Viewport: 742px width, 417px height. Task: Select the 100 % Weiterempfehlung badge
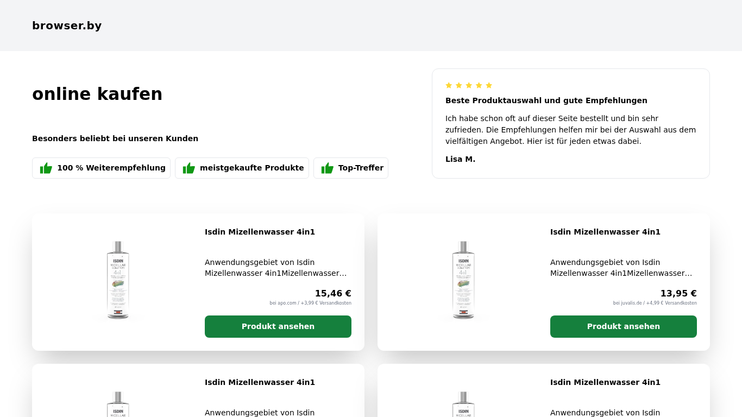click(x=101, y=168)
